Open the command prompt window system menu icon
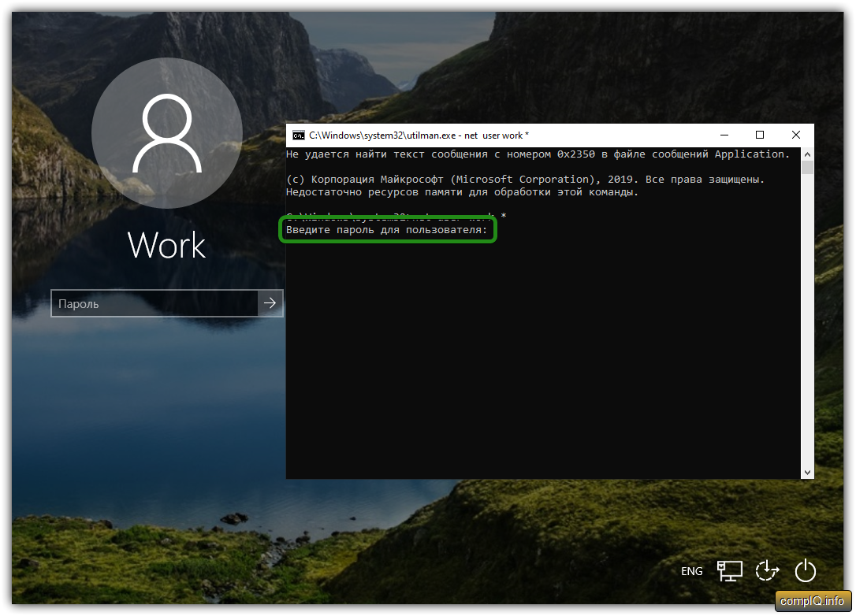The height and width of the screenshot is (616, 856). 298,135
